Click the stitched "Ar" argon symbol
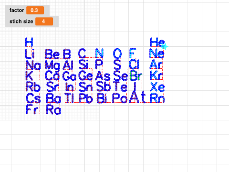The height and width of the screenshot is (172, 229). pos(156,64)
